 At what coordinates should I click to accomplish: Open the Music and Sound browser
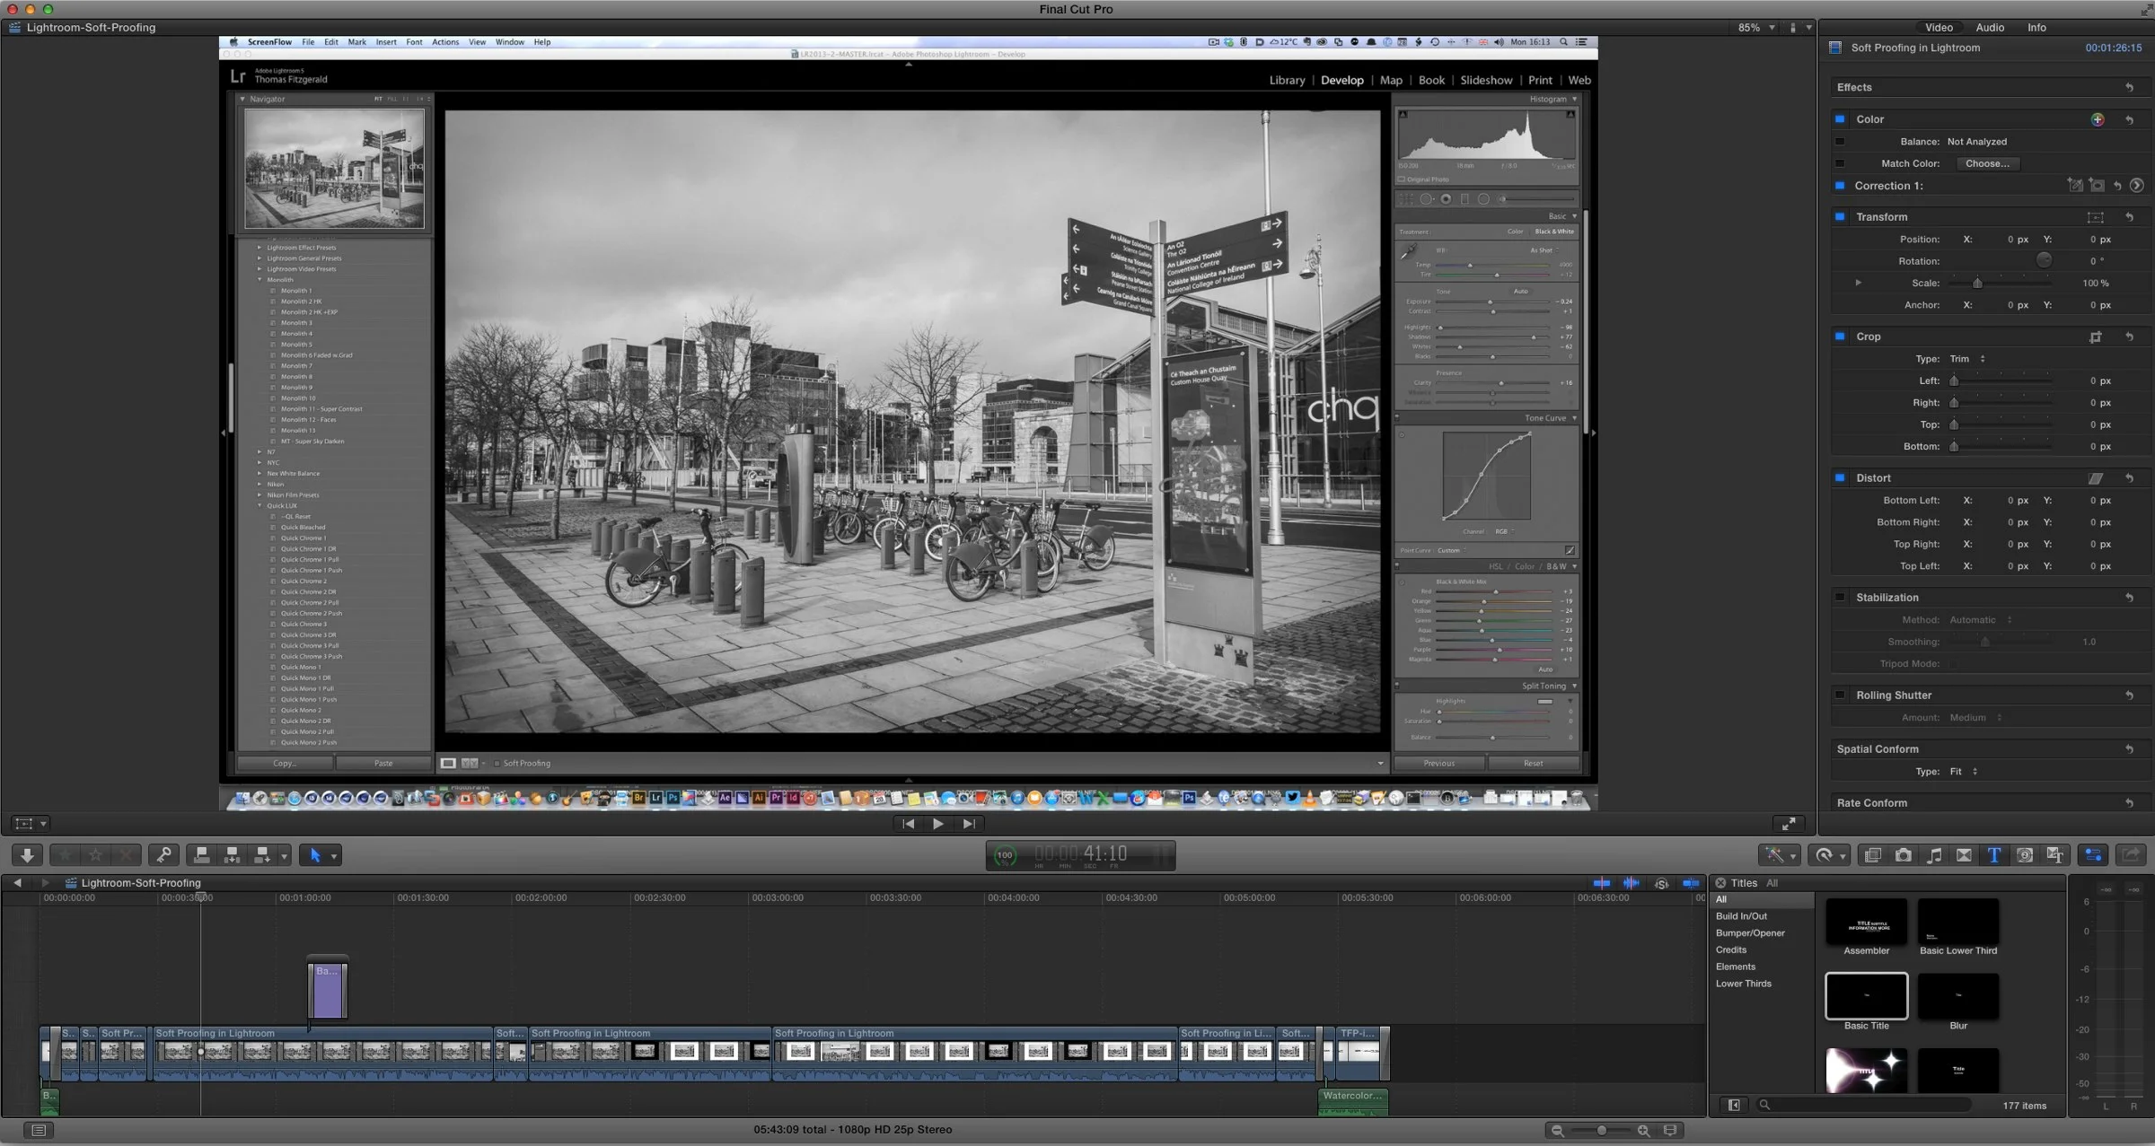point(1935,855)
